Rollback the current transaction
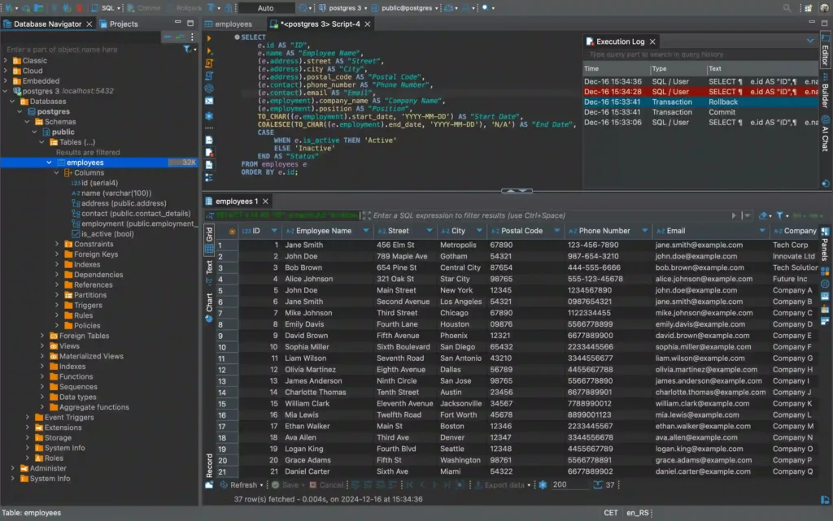The height and width of the screenshot is (521, 833). click(189, 7)
